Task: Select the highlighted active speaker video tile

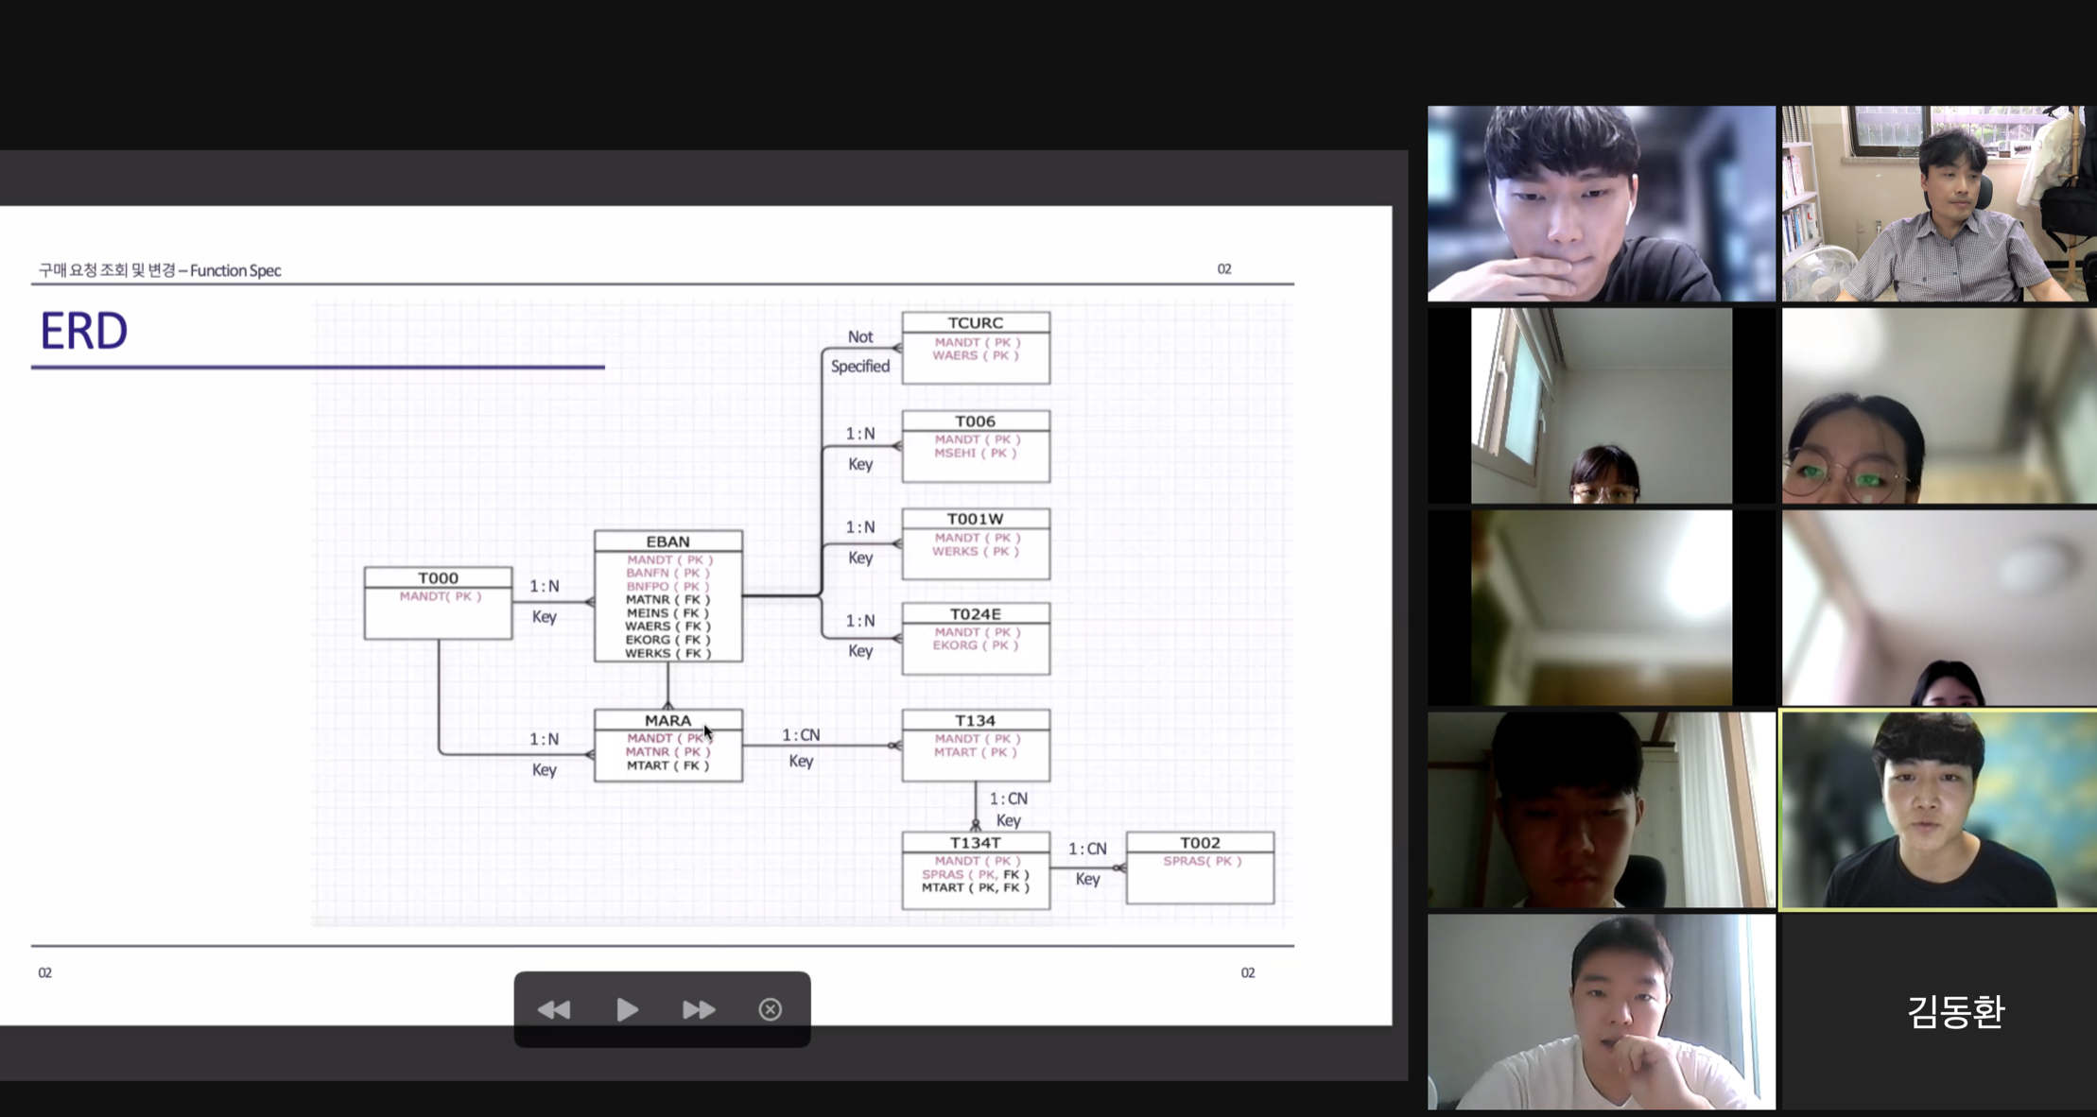Action: pos(1938,810)
